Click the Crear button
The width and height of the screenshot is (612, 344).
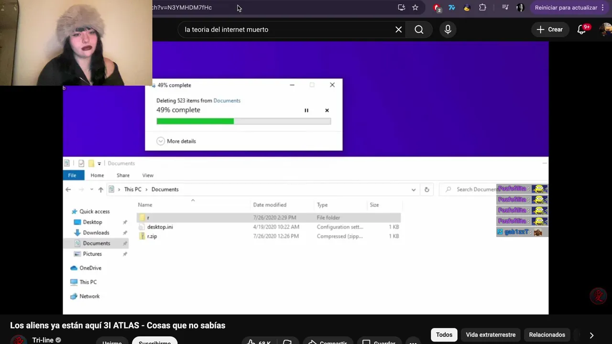coord(549,30)
